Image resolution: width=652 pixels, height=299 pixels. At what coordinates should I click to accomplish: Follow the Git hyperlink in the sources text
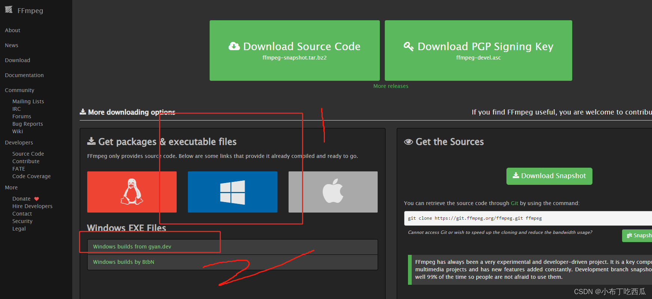515,203
